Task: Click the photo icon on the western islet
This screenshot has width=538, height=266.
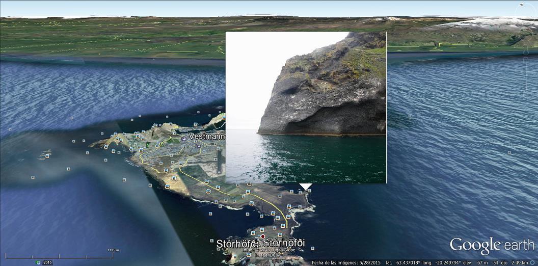Action: 47,157
